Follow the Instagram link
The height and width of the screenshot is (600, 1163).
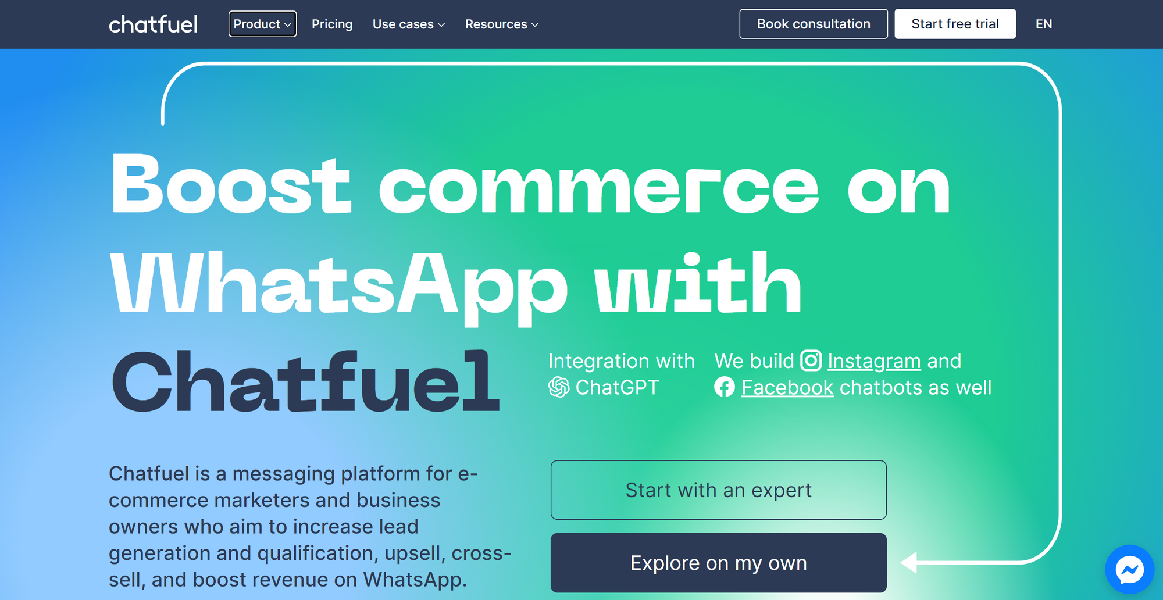coord(874,361)
